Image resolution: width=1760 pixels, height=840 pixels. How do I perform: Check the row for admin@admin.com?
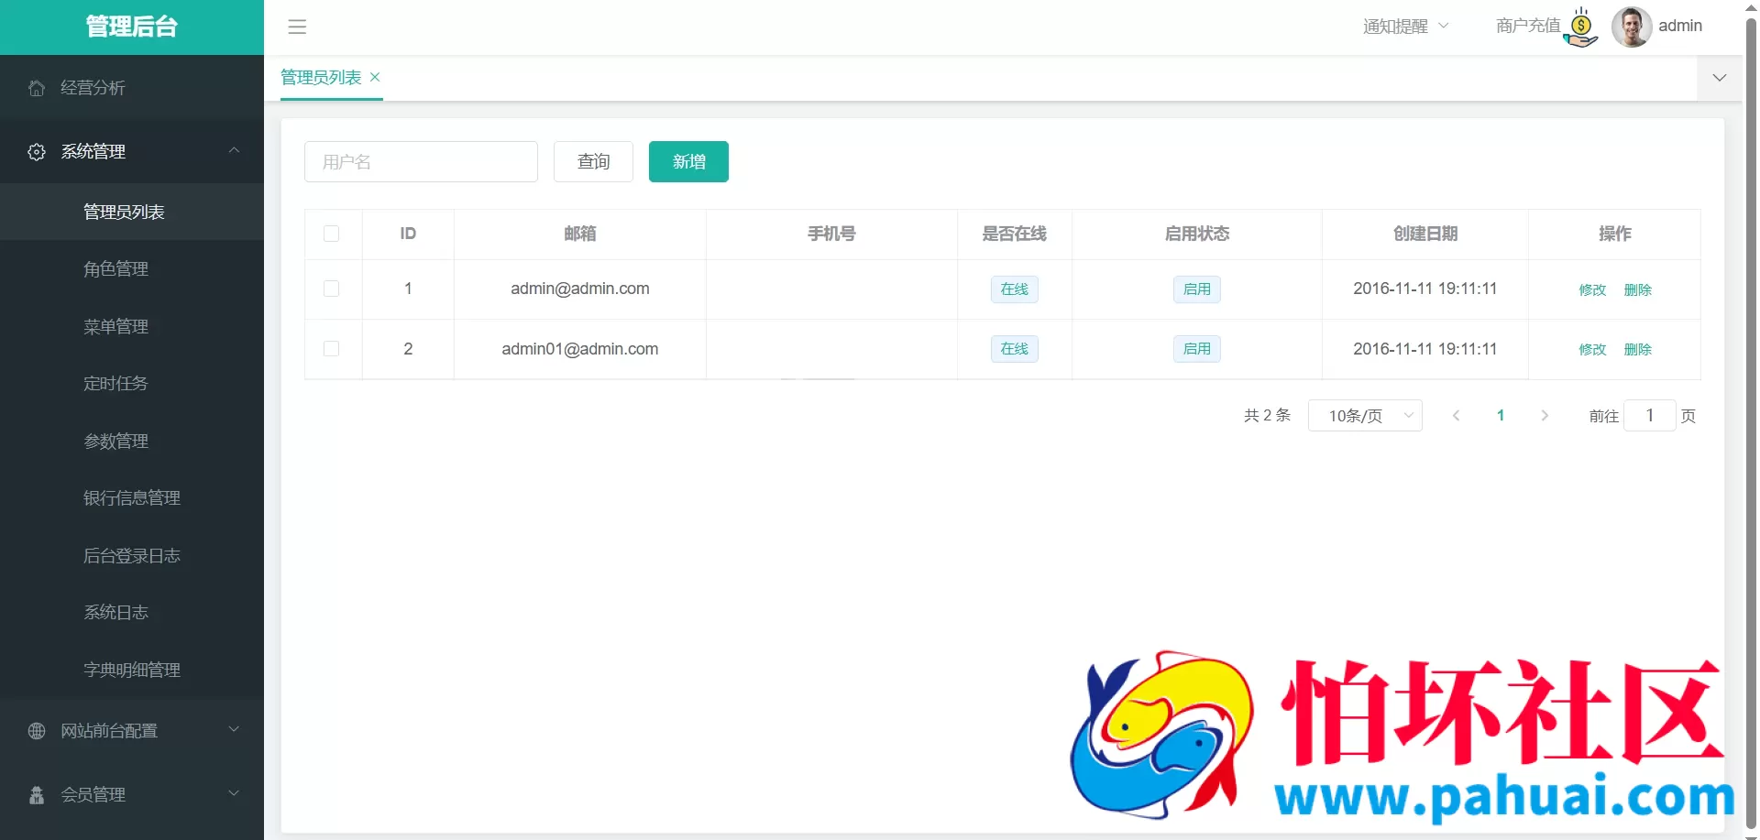point(332,289)
